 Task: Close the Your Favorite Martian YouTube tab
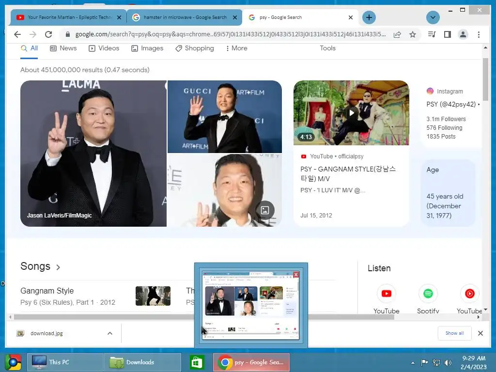coord(119,17)
